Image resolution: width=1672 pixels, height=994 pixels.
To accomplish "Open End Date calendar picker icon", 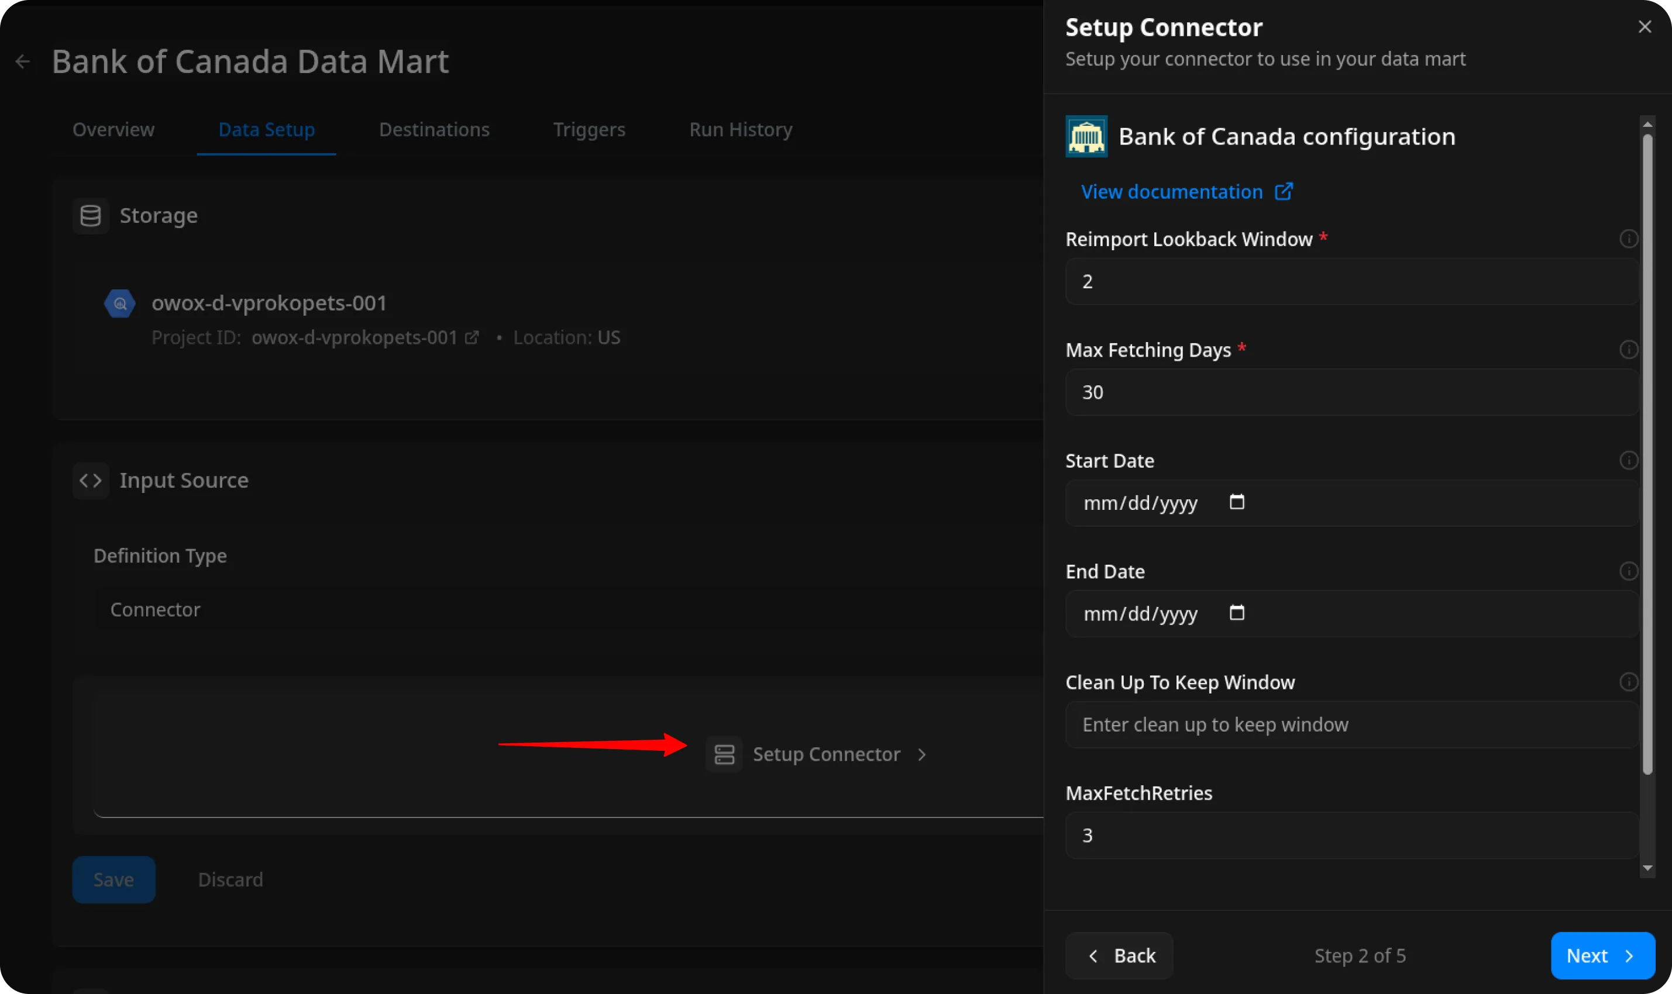I will click(x=1236, y=613).
